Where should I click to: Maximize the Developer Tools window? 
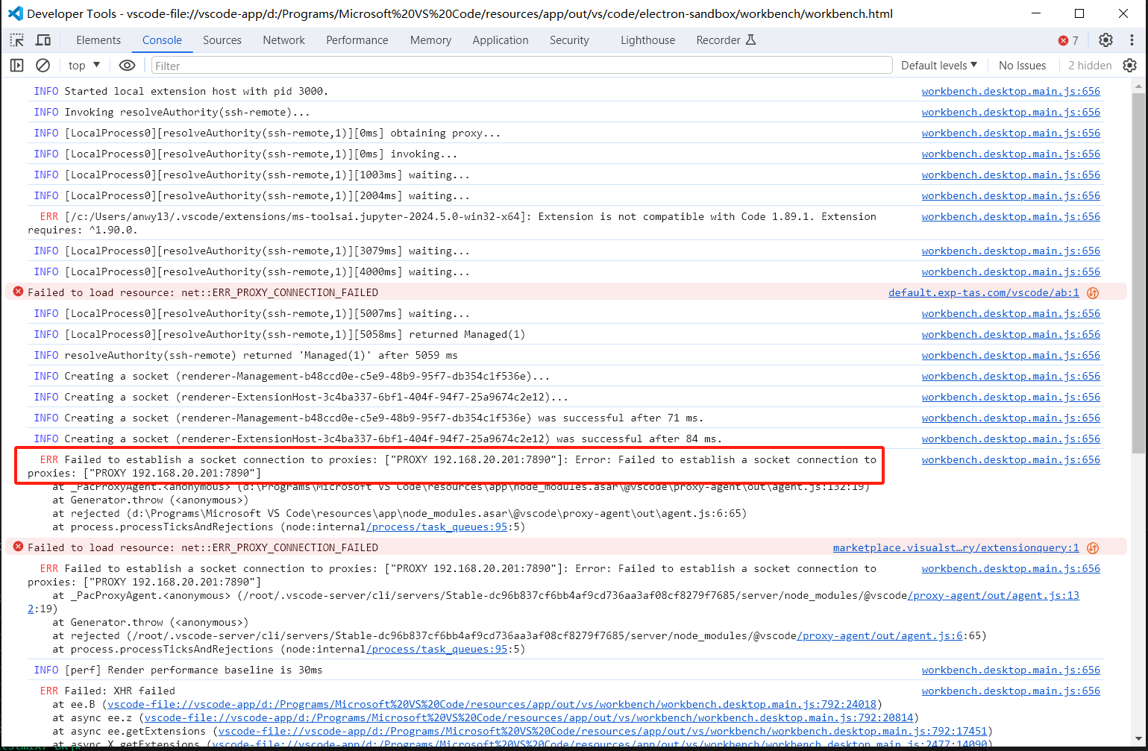click(1079, 13)
